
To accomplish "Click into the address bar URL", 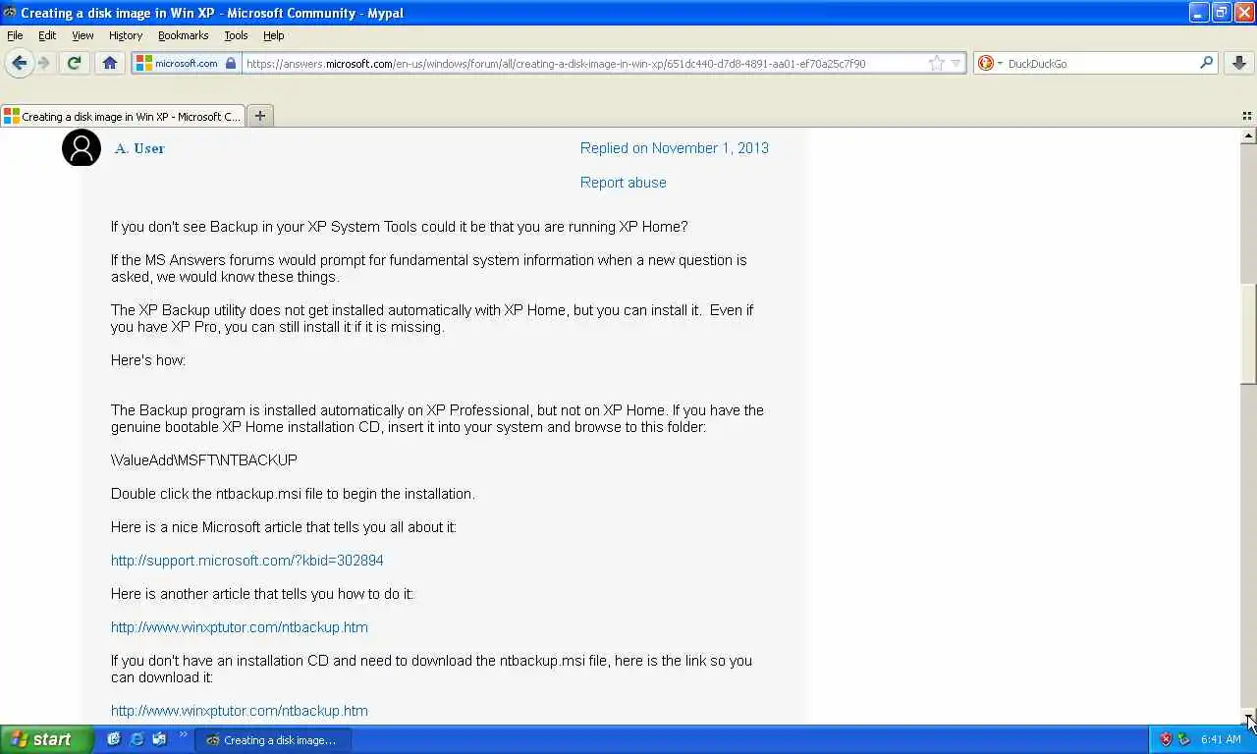I will [555, 64].
